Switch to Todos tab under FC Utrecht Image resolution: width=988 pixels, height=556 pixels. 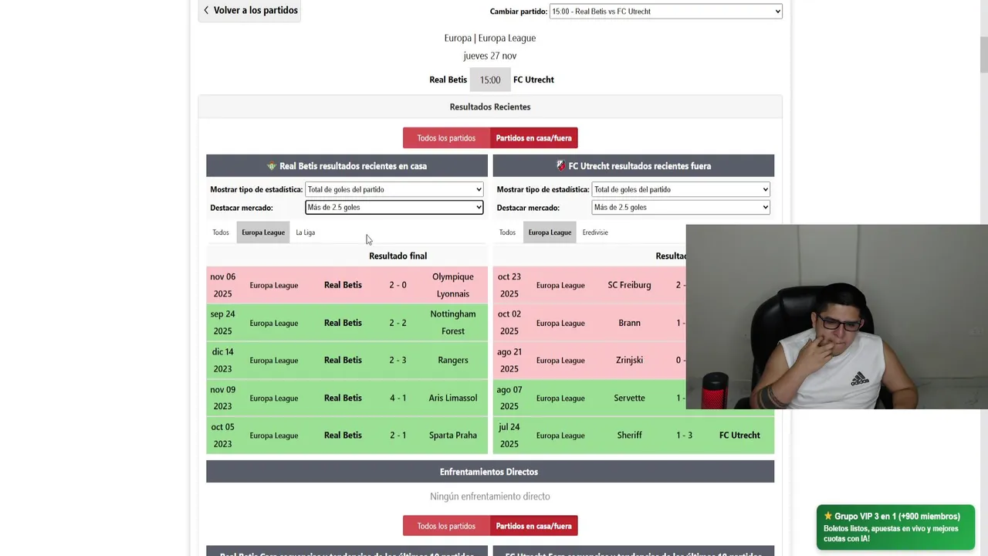click(x=507, y=232)
